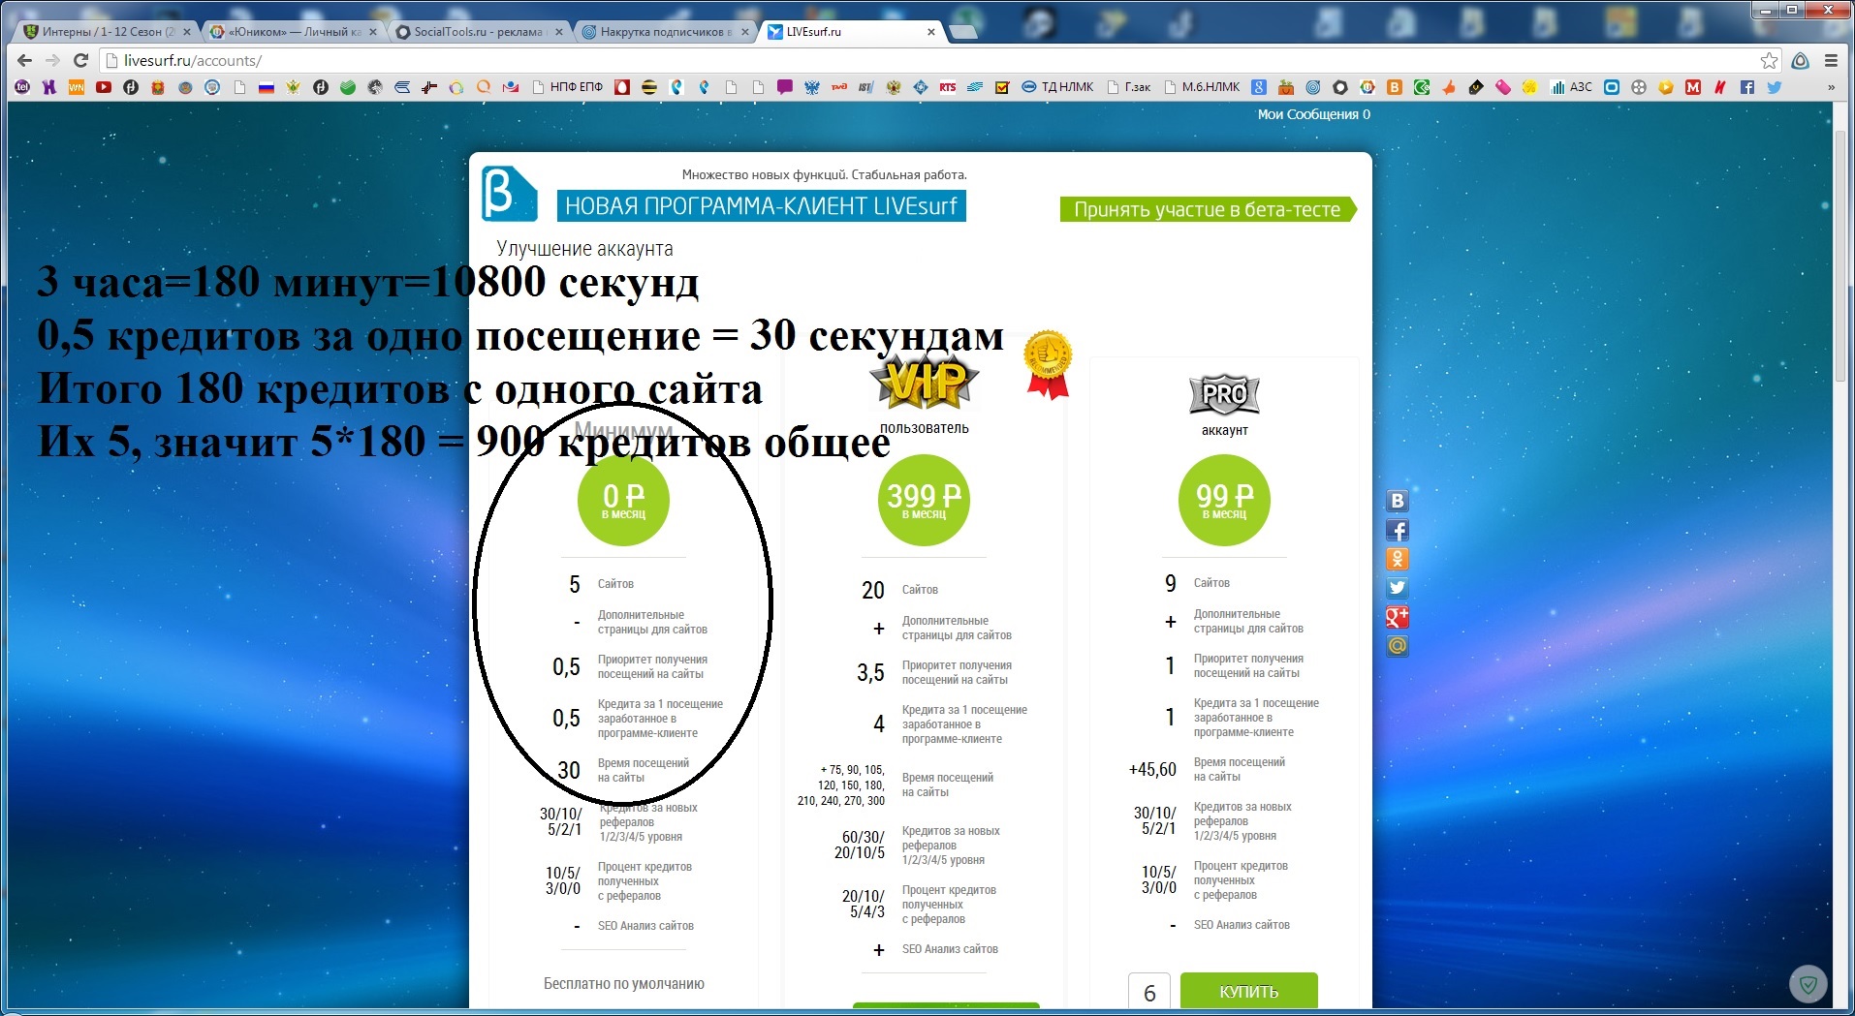Open the ТД НЛМК bookmark

pyautogui.click(x=1058, y=87)
